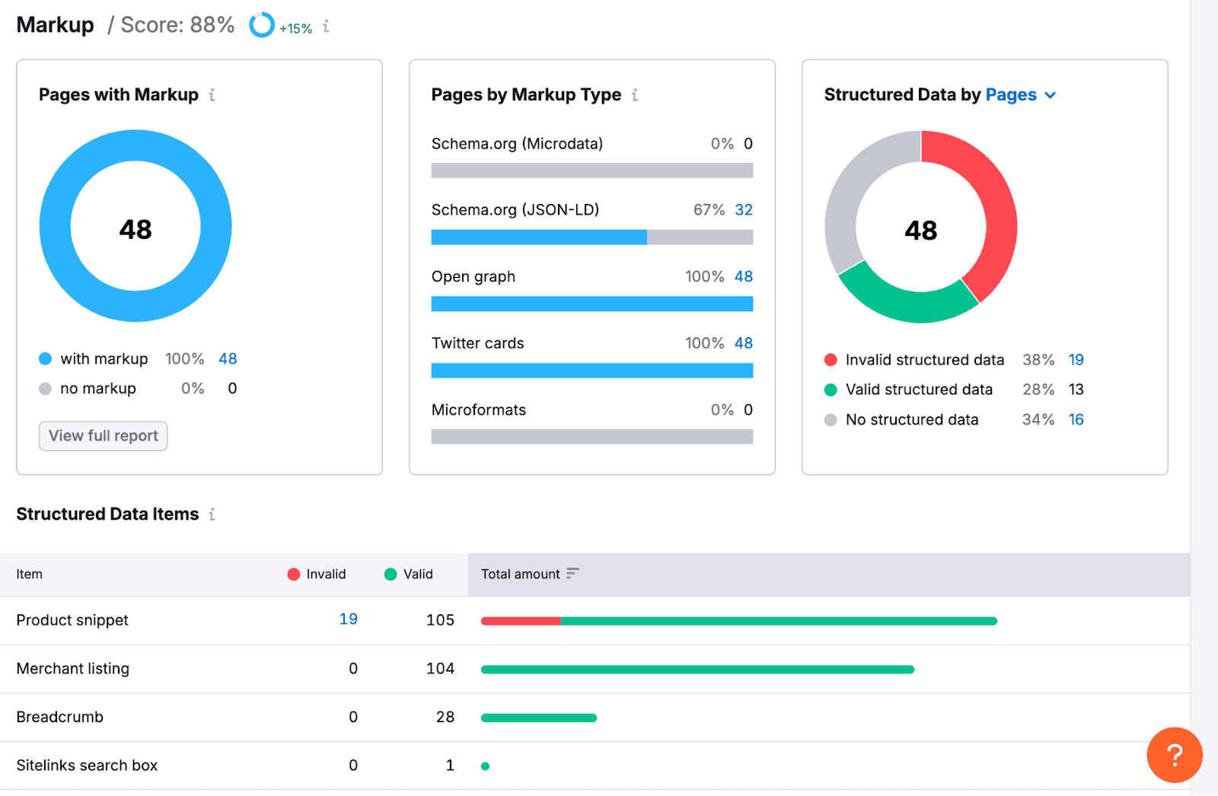Click the red Invalid legend dot in table header
Image resolution: width=1218 pixels, height=796 pixels.
[x=293, y=575]
